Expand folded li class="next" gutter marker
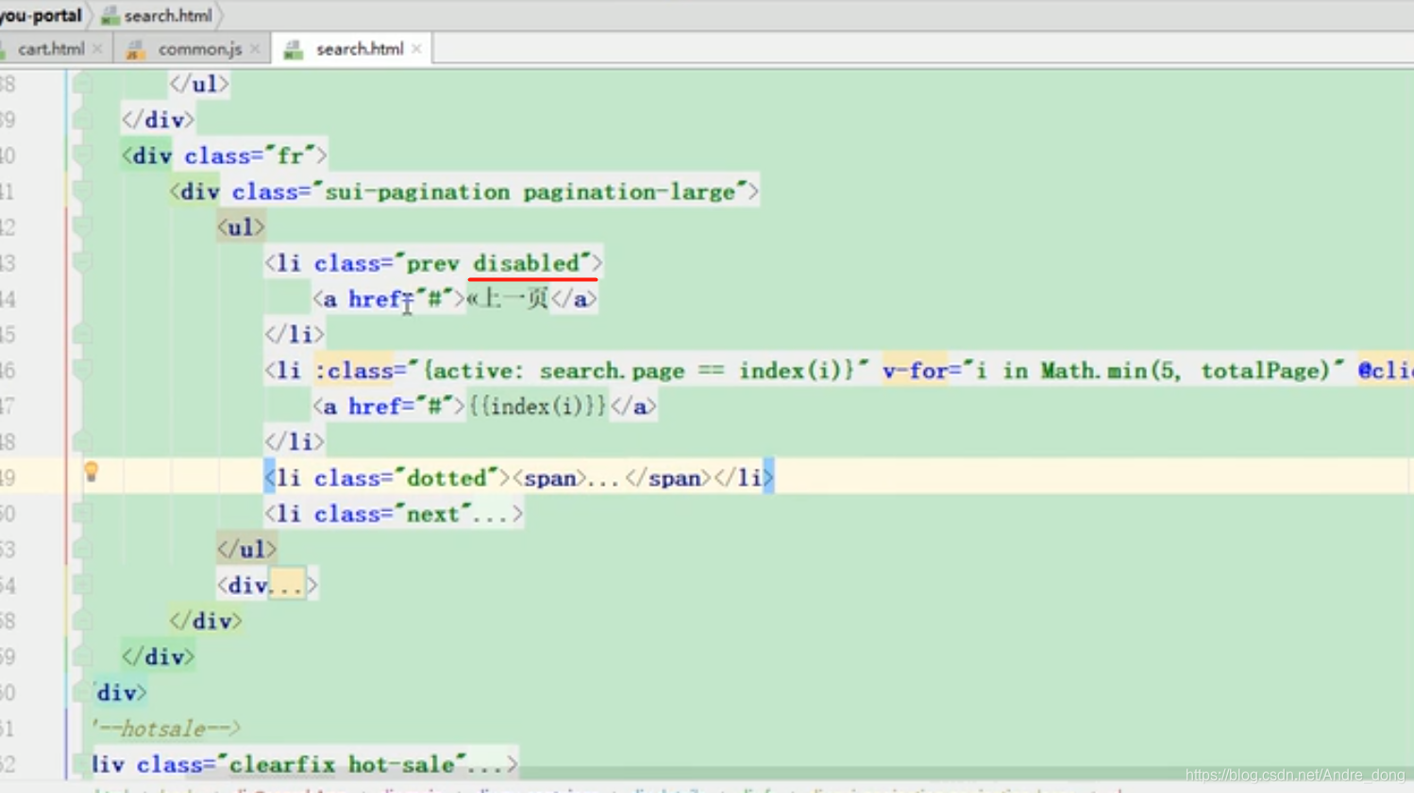Image resolution: width=1414 pixels, height=793 pixels. [x=82, y=514]
